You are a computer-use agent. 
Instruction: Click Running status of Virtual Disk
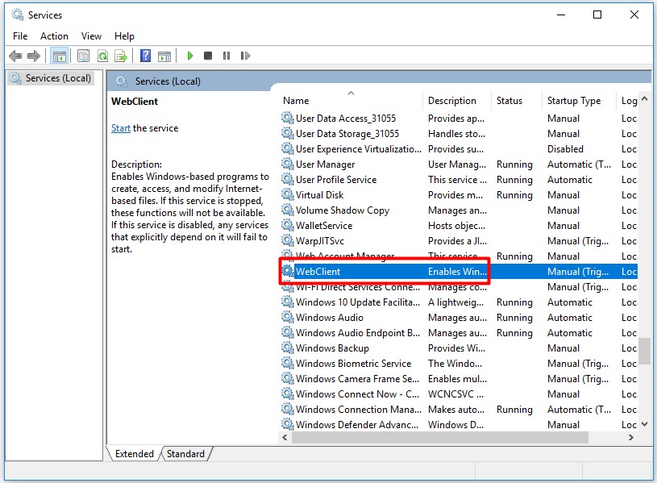point(514,195)
